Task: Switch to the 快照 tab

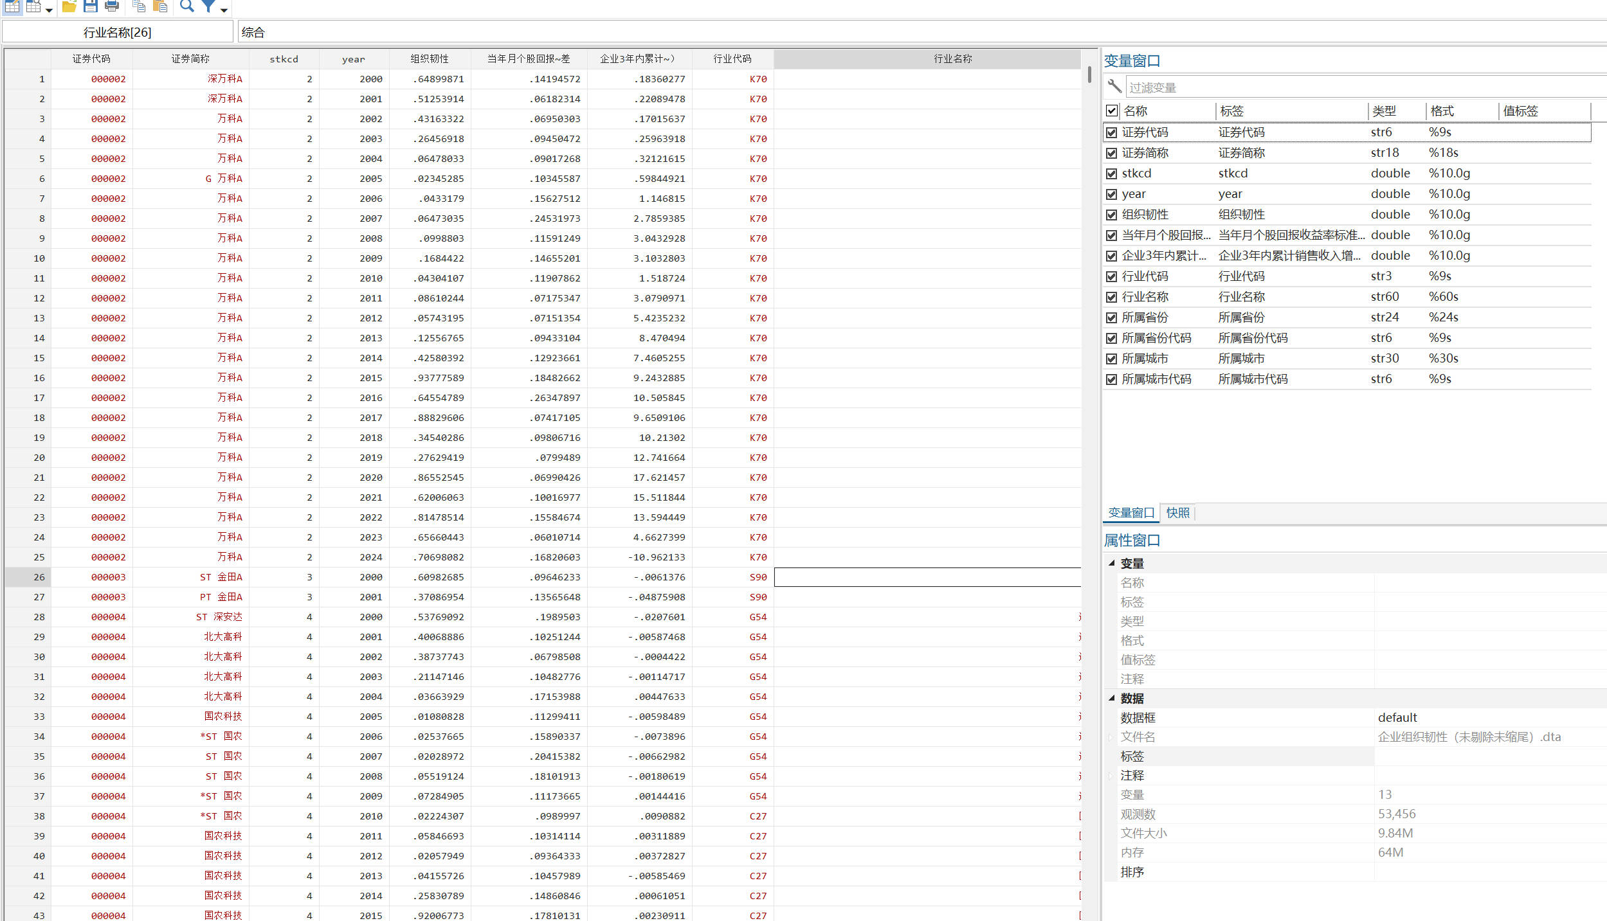Action: [x=1177, y=512]
